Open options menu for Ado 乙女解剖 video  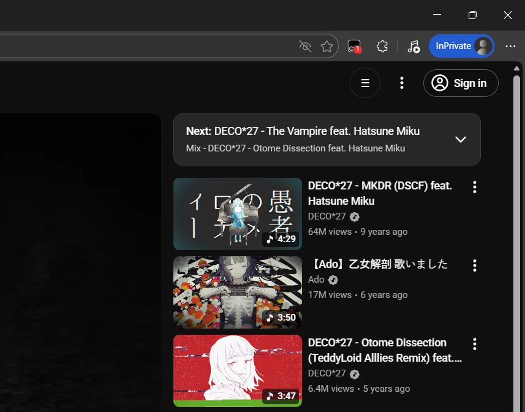[x=474, y=265]
